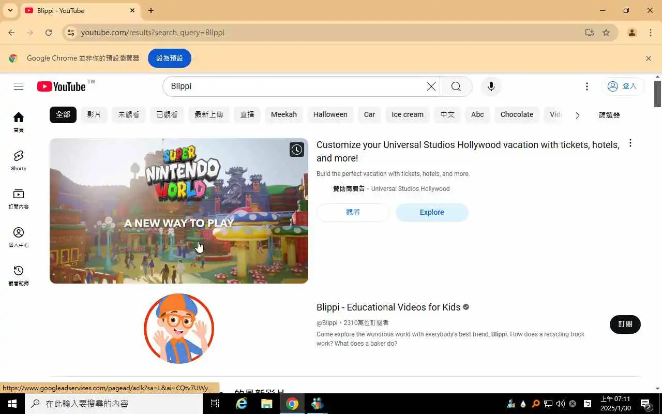This screenshot has height=414, width=662.
Task: Open Task View on the taskbar
Action: click(x=215, y=404)
